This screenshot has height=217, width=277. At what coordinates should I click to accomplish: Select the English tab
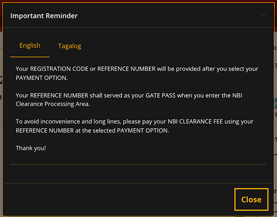(x=30, y=46)
